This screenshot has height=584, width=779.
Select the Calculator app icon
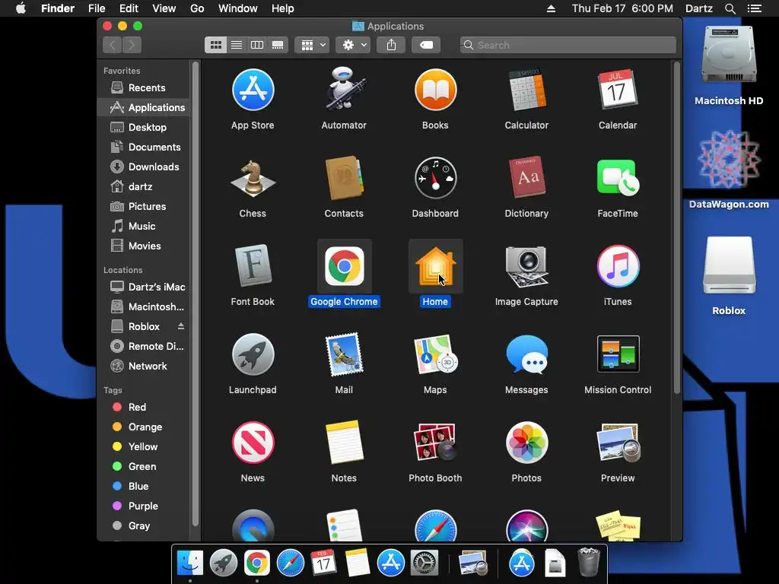pos(526,90)
